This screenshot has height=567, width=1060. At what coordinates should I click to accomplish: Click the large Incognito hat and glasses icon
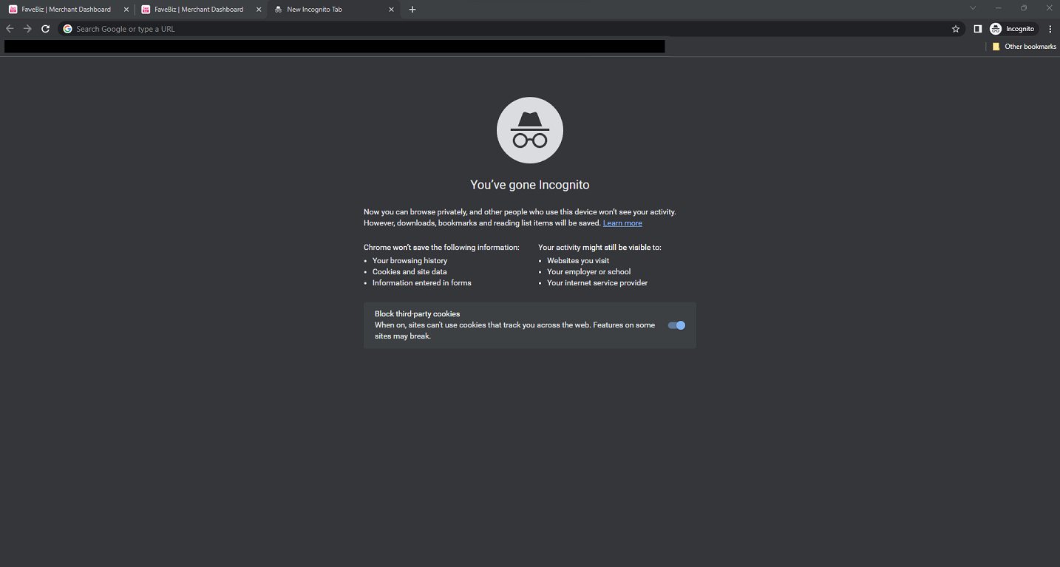tap(530, 130)
